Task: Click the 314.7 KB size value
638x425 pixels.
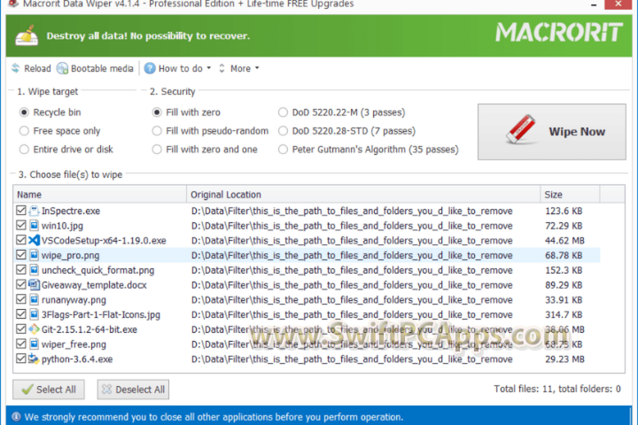Action: point(564,314)
